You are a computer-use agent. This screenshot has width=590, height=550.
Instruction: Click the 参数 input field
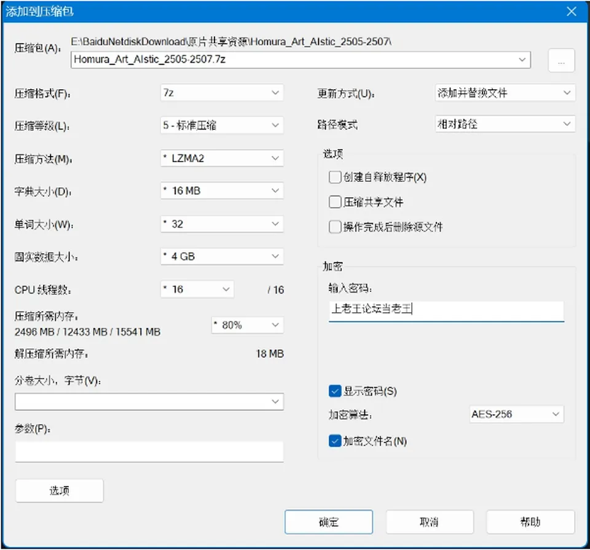pos(149,452)
